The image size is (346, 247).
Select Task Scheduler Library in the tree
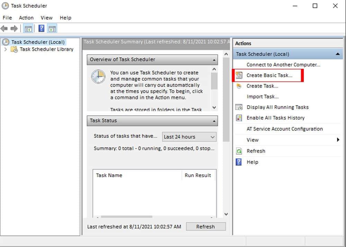tap(47, 49)
